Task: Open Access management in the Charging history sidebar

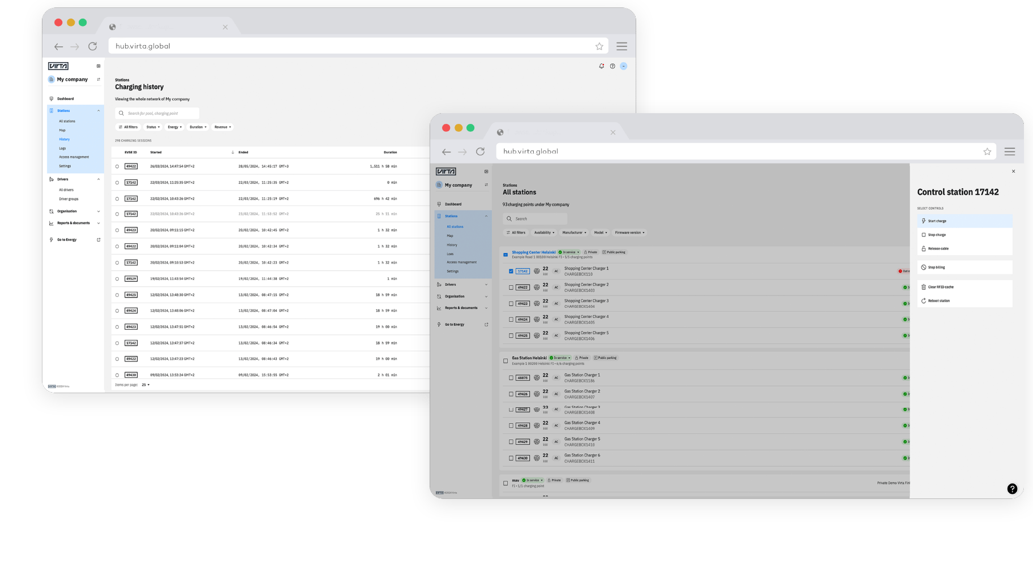Action: (x=74, y=157)
